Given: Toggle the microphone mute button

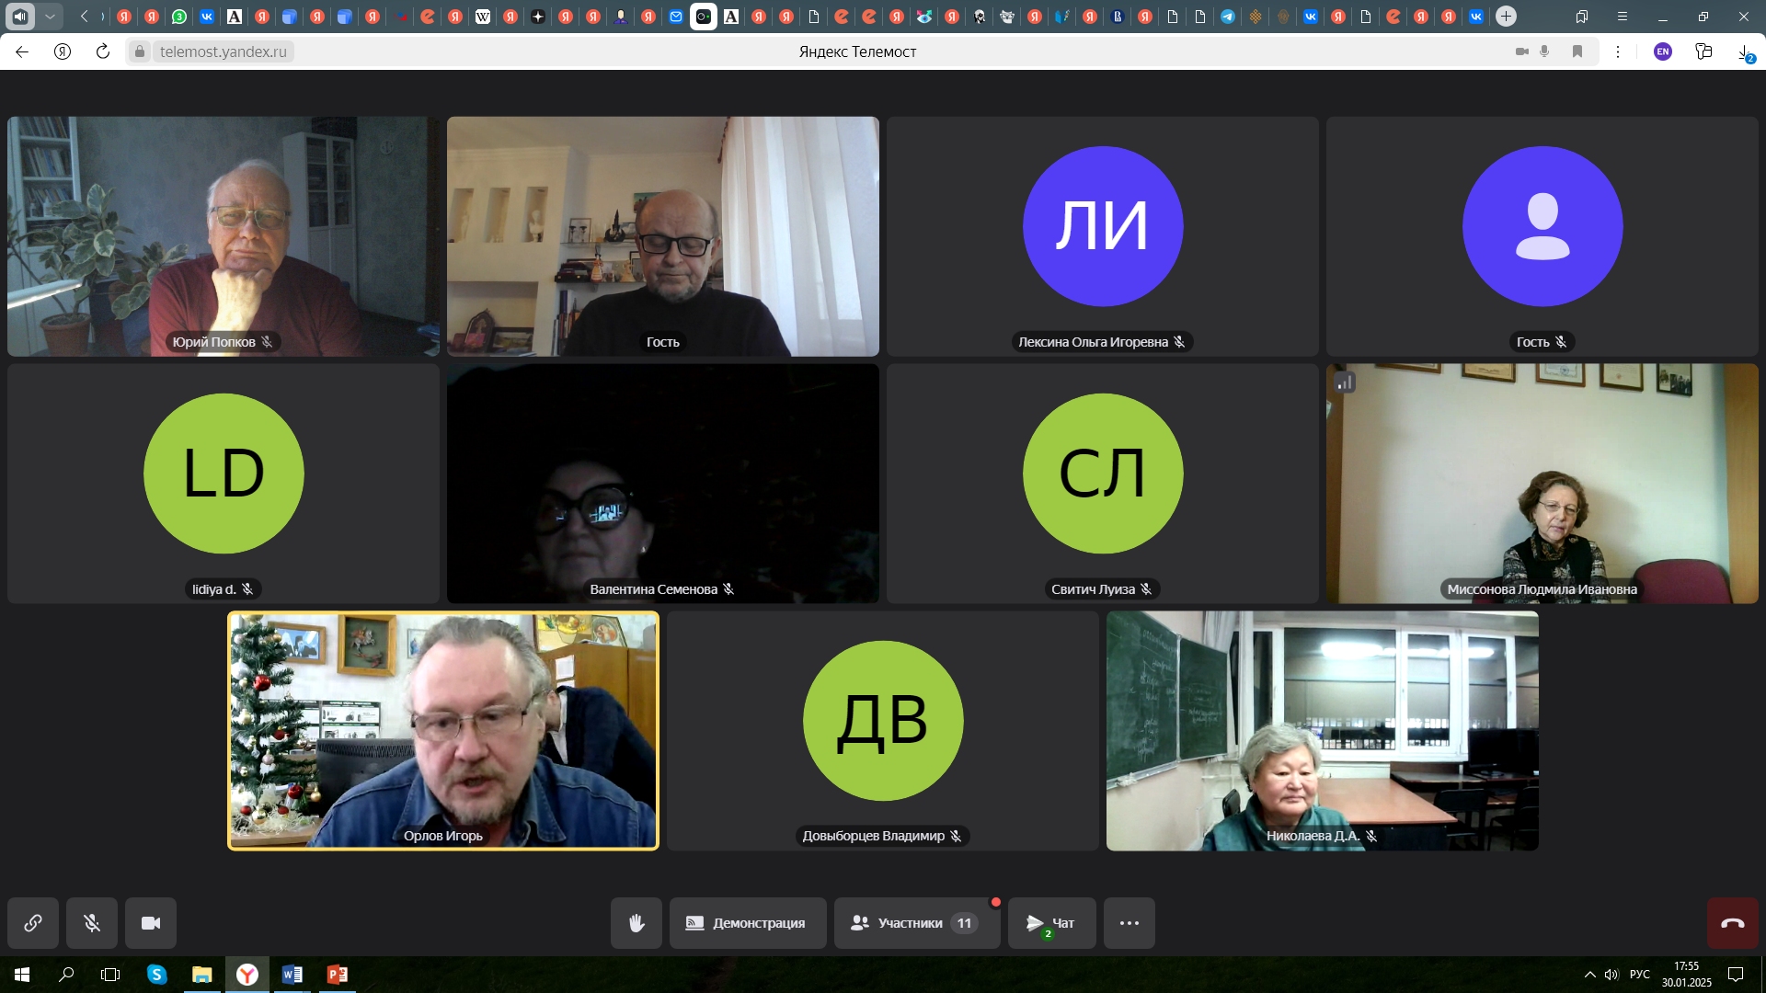Looking at the screenshot, I should pyautogui.click(x=92, y=923).
